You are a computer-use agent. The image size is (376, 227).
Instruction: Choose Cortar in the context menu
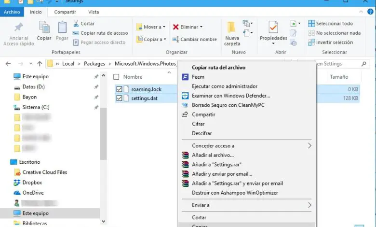(x=246, y=217)
